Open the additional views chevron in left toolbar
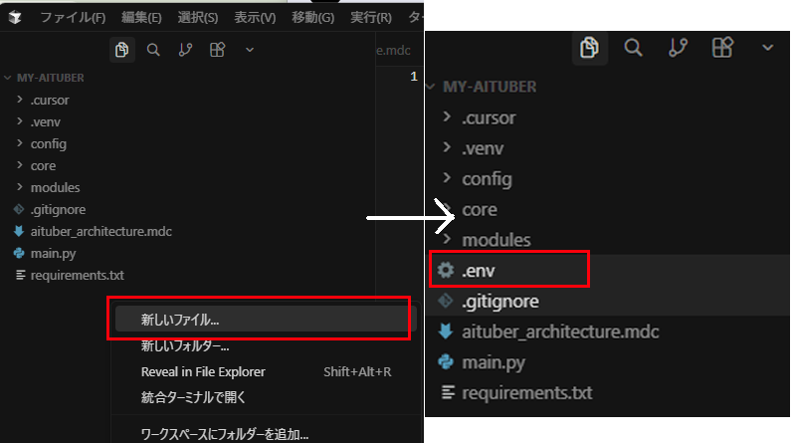Viewport: 795px width, 443px height. tap(250, 50)
